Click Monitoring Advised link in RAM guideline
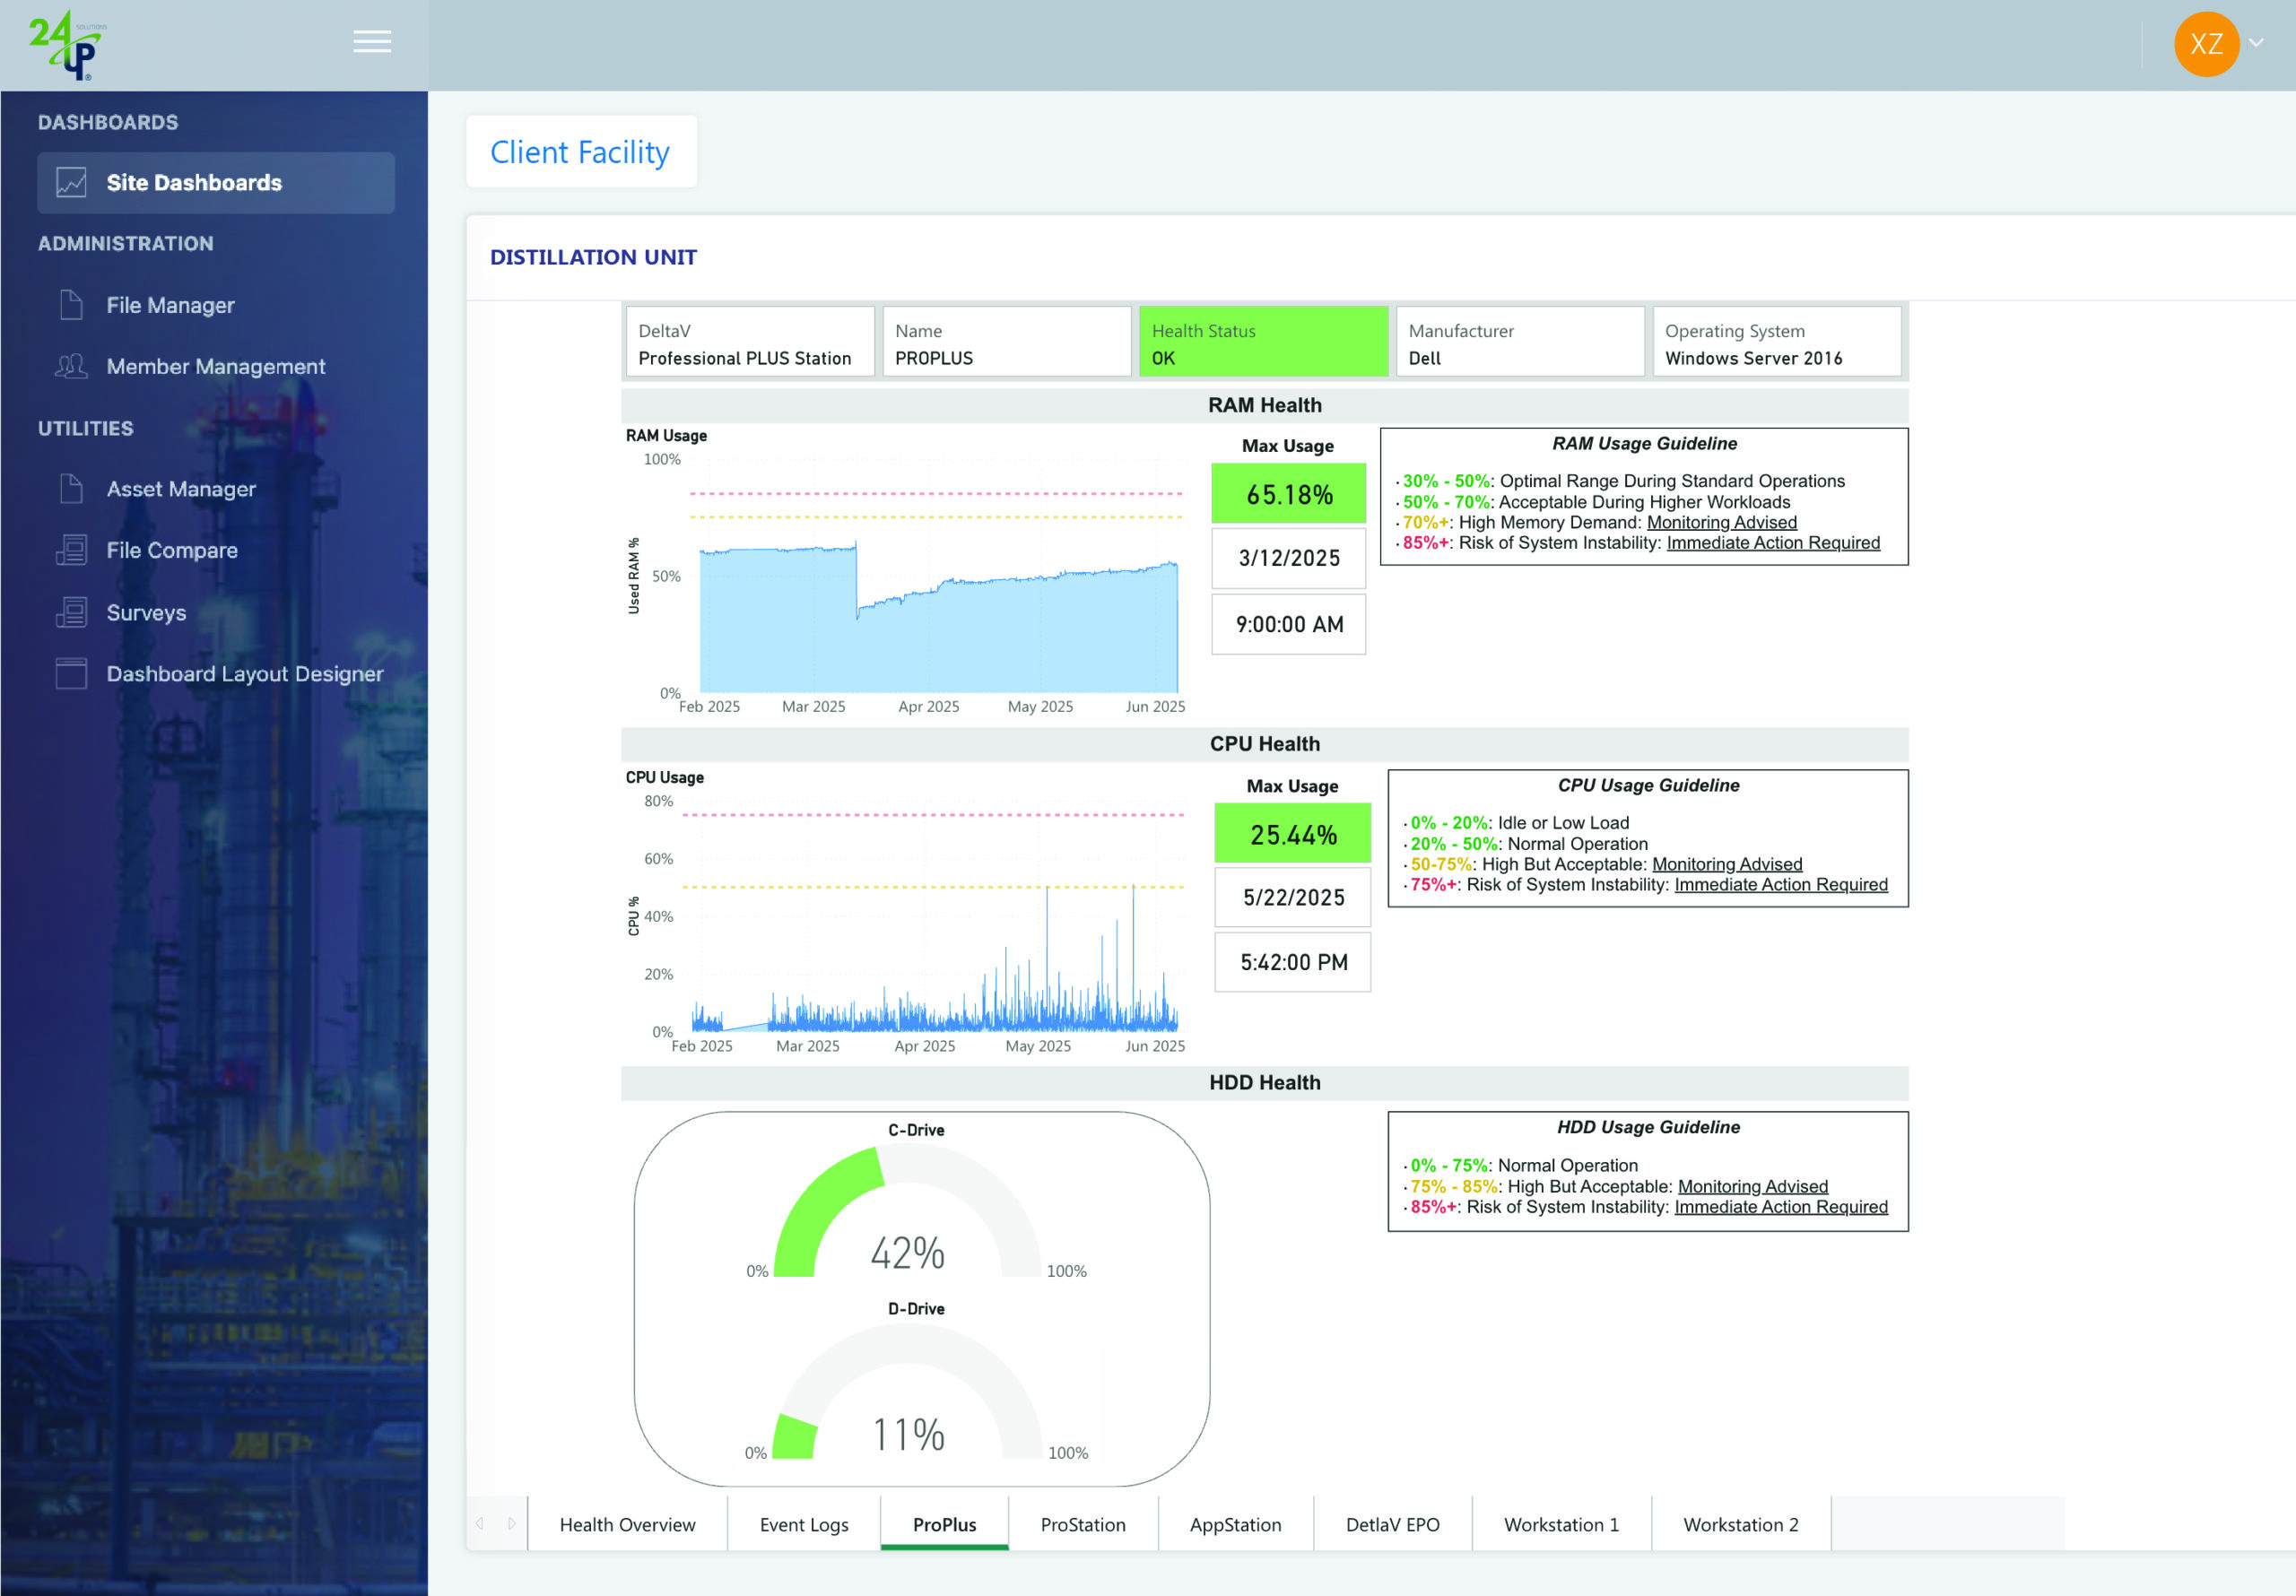This screenshot has height=1596, width=2296. [1721, 522]
